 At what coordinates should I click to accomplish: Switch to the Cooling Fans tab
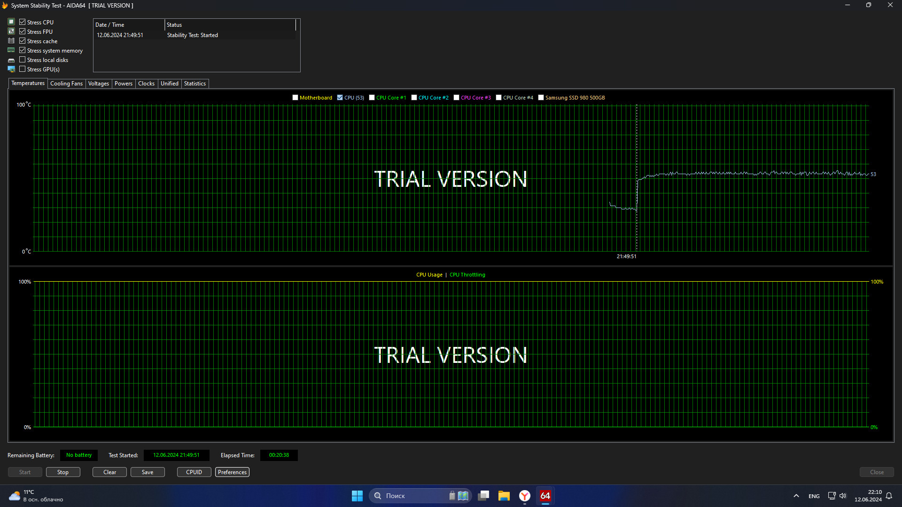66,84
